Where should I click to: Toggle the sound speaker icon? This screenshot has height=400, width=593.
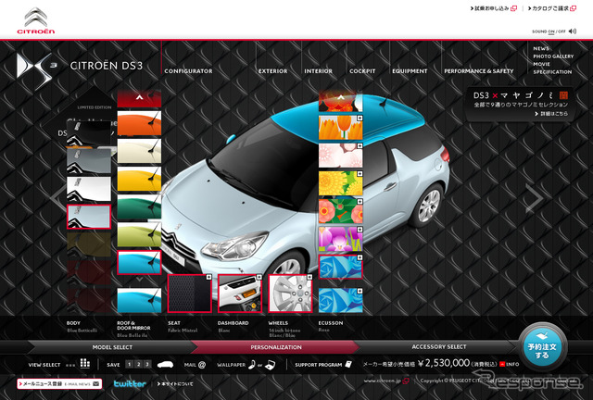[573, 31]
